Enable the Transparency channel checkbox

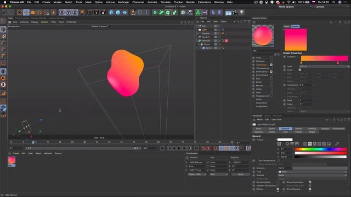pyautogui.click(x=271, y=68)
